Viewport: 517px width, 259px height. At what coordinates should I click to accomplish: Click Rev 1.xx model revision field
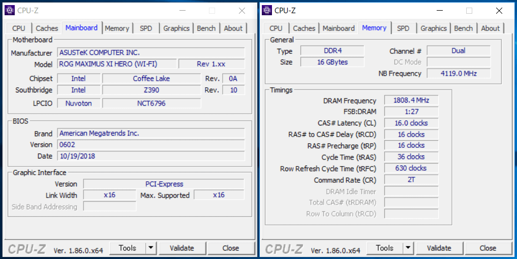click(211, 64)
